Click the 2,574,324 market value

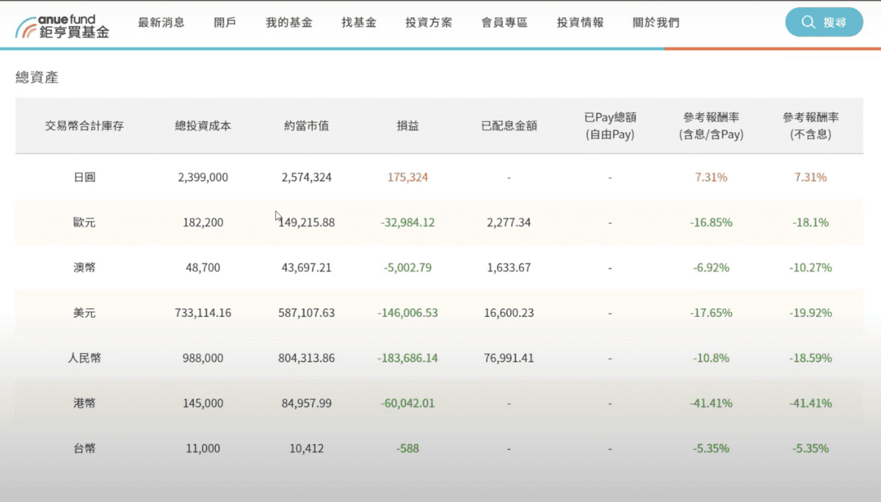[307, 177]
